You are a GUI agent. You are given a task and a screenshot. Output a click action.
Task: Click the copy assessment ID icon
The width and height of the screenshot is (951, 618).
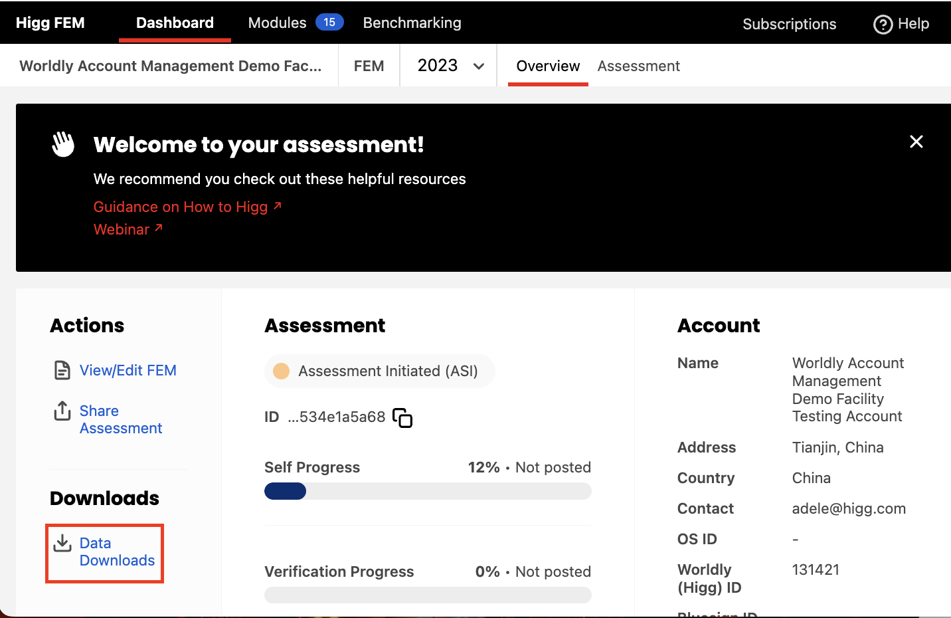click(402, 418)
